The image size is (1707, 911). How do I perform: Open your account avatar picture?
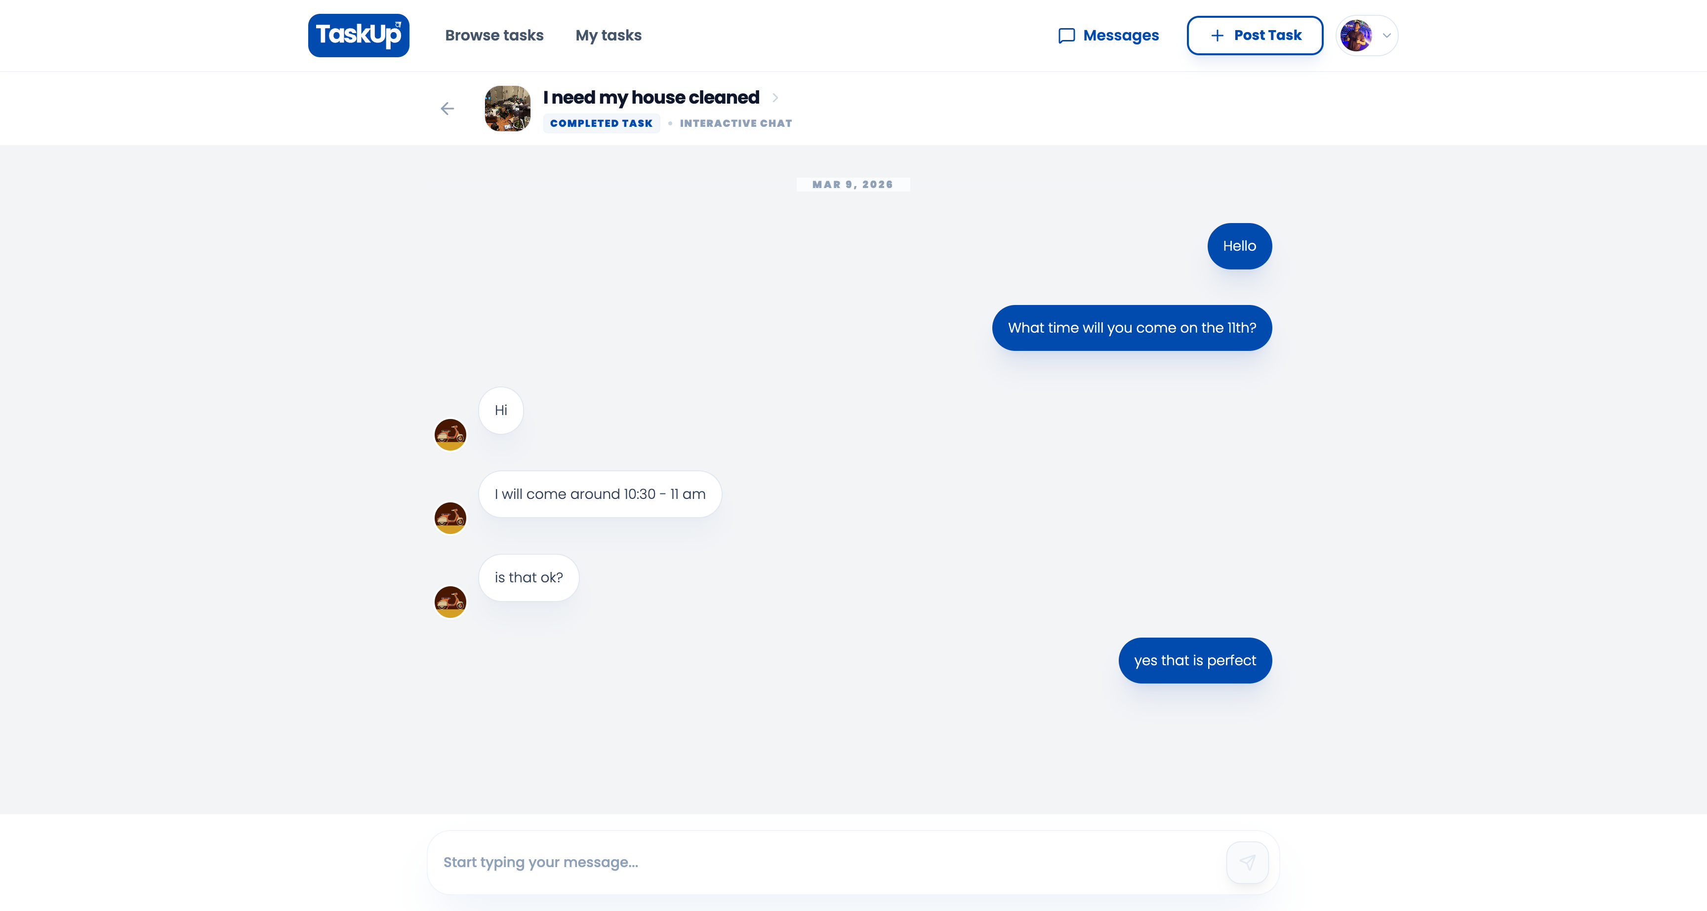1357,35
